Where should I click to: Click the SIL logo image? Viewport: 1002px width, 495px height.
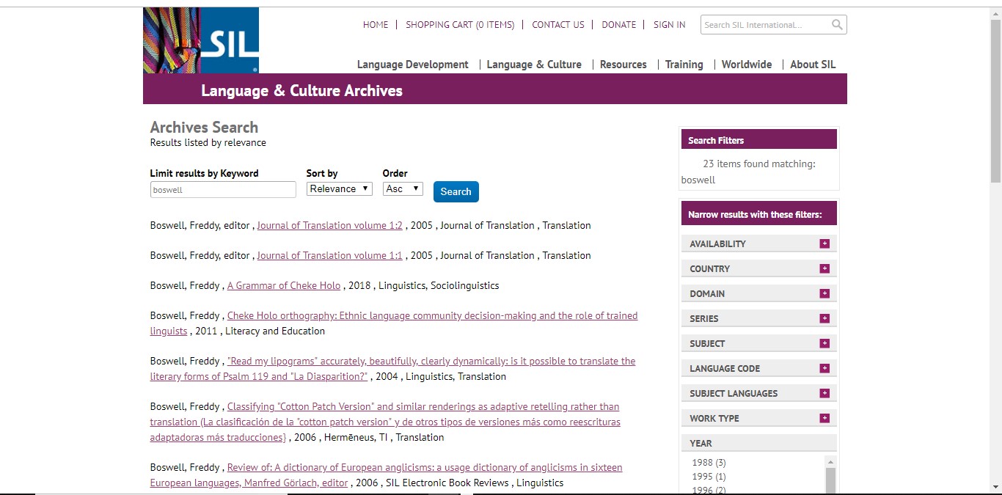[x=201, y=40]
